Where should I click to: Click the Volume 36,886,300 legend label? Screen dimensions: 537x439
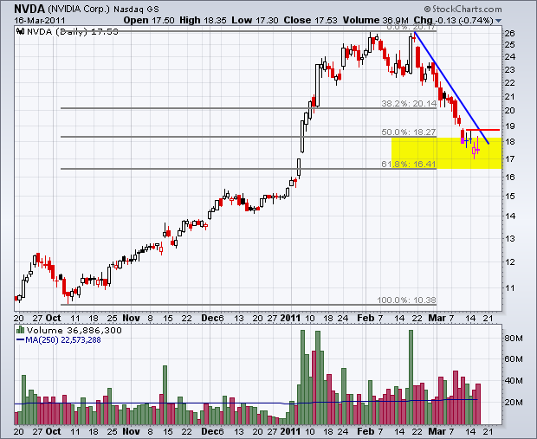click(74, 330)
